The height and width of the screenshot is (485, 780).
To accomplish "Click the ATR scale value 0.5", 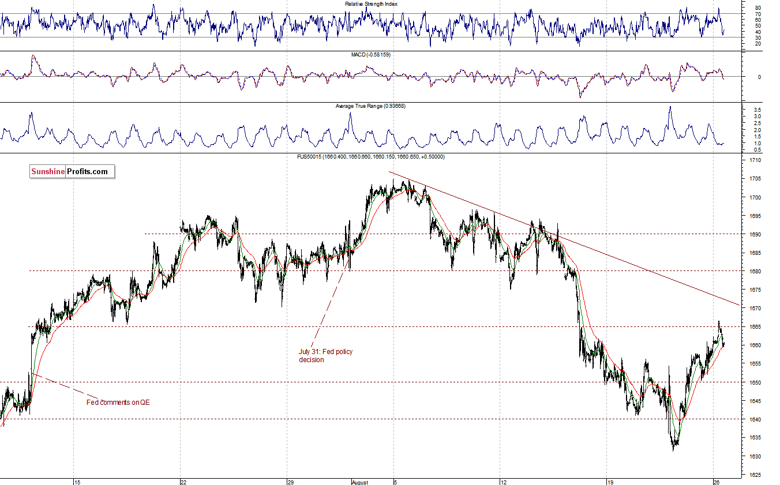I will point(759,149).
